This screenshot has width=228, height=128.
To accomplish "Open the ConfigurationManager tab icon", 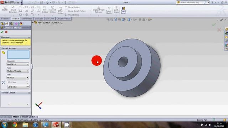I will (x=11, y=24).
